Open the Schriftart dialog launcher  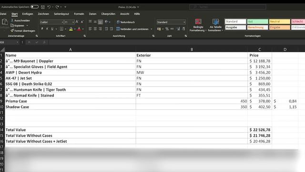coord(85,36)
